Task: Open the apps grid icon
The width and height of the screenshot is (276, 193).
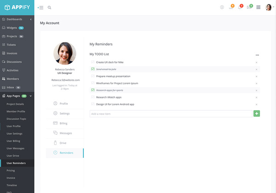Action: 258,7
